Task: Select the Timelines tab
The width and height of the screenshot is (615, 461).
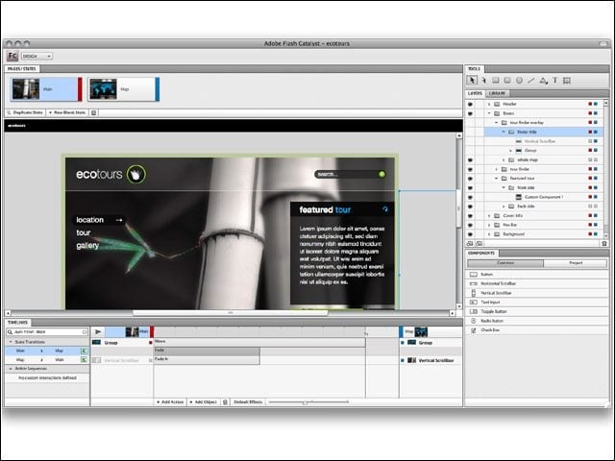Action: [x=17, y=323]
